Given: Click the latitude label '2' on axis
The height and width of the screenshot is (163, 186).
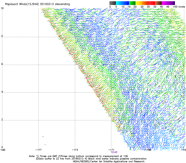Looking at the screenshot, I should coord(2,120).
